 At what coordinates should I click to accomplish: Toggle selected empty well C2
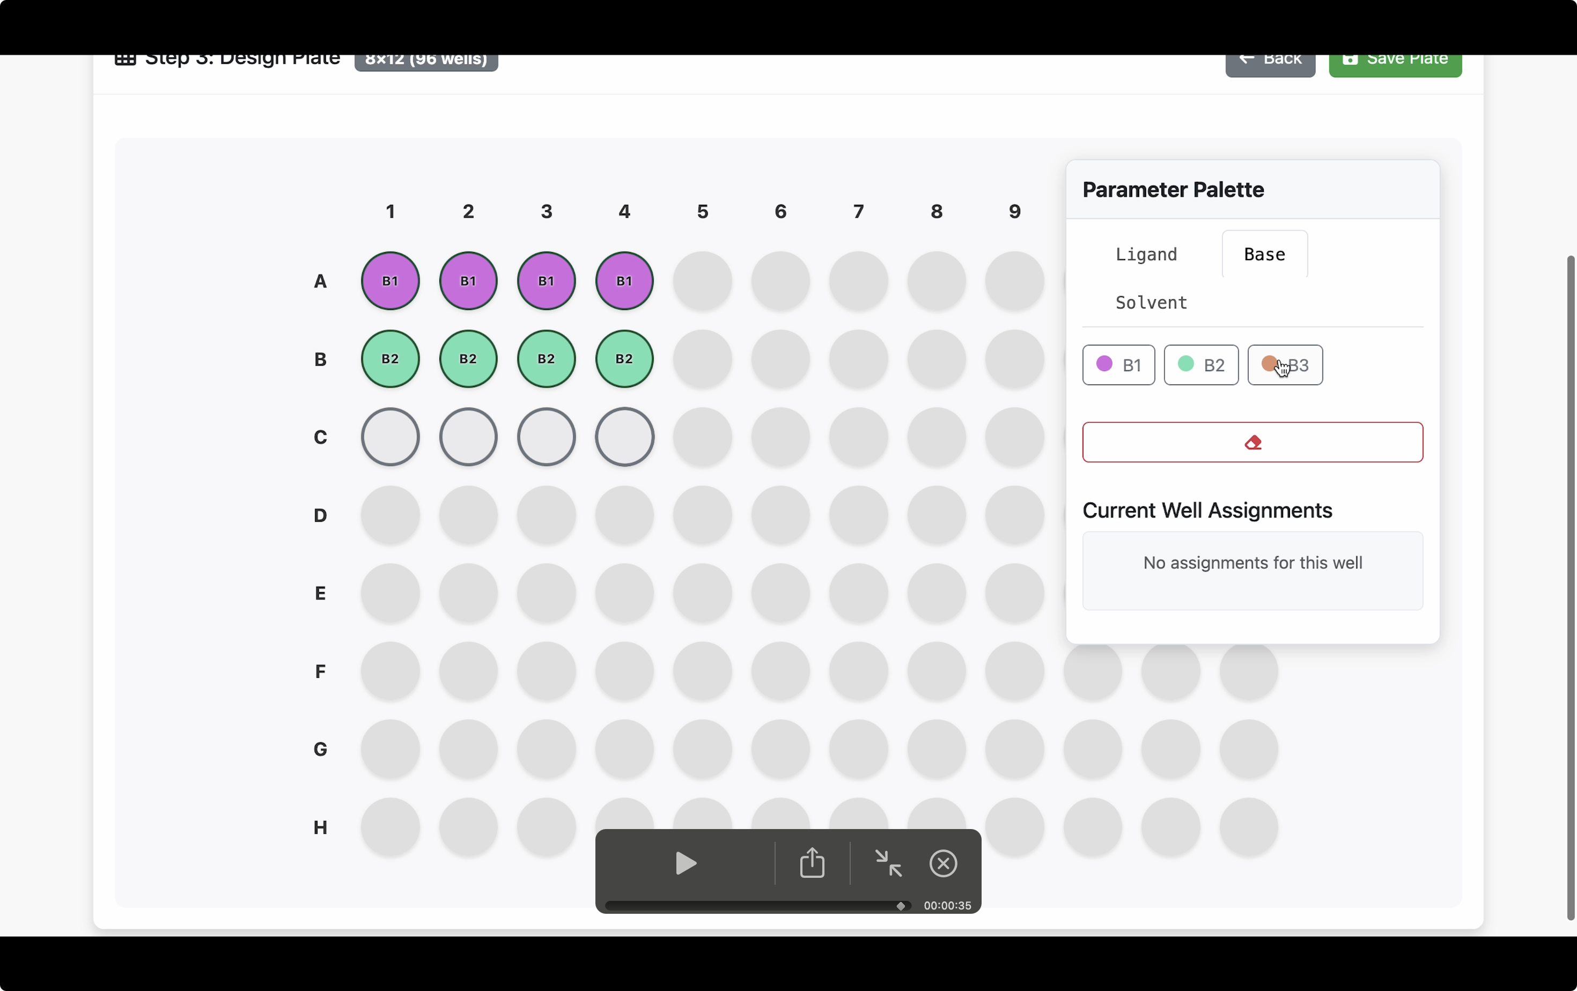[x=468, y=437]
